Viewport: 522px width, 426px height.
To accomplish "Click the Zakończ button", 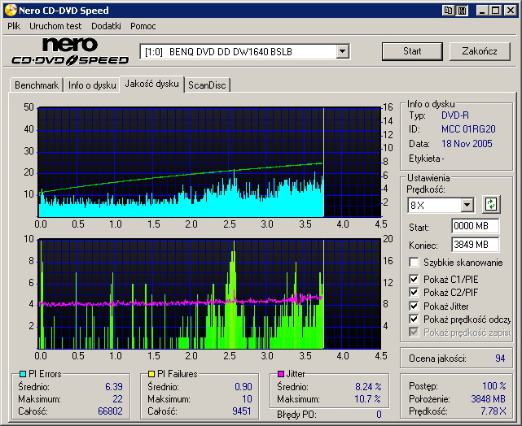I will click(x=480, y=51).
